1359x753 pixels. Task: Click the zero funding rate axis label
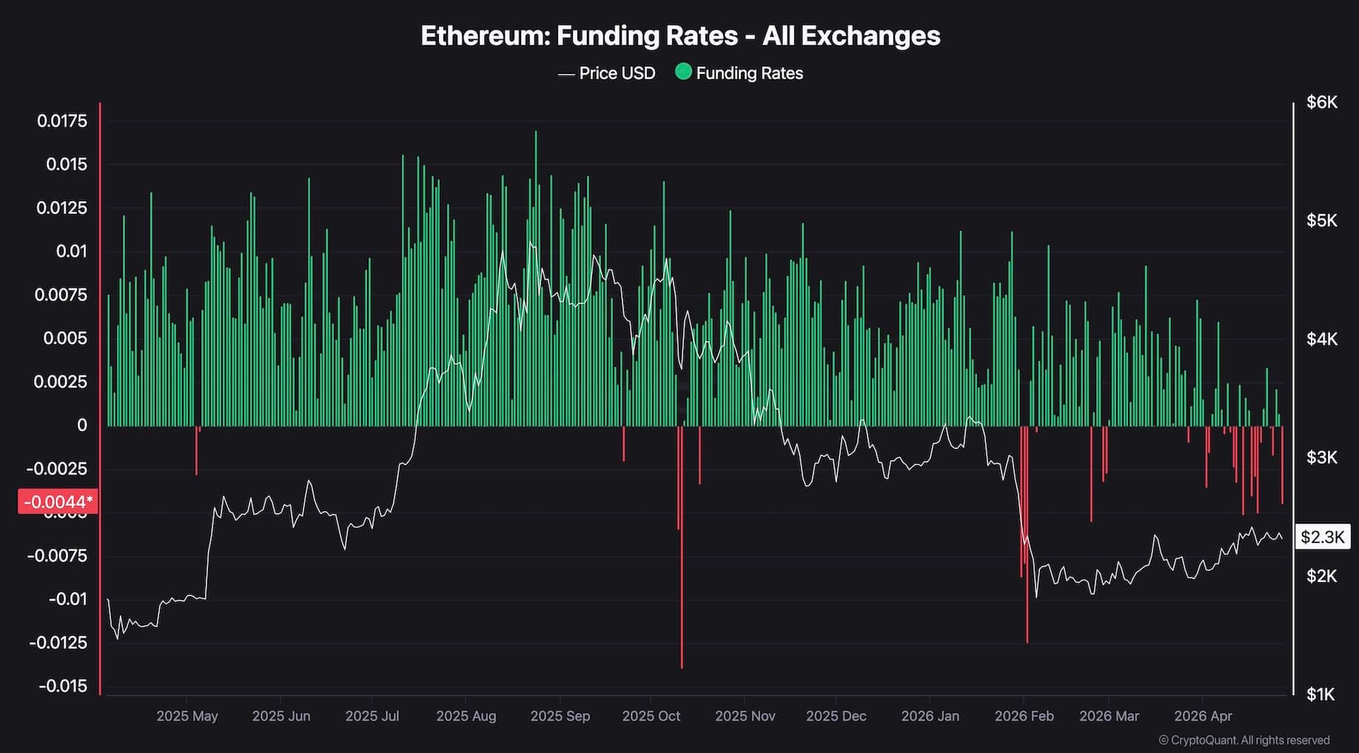(82, 425)
